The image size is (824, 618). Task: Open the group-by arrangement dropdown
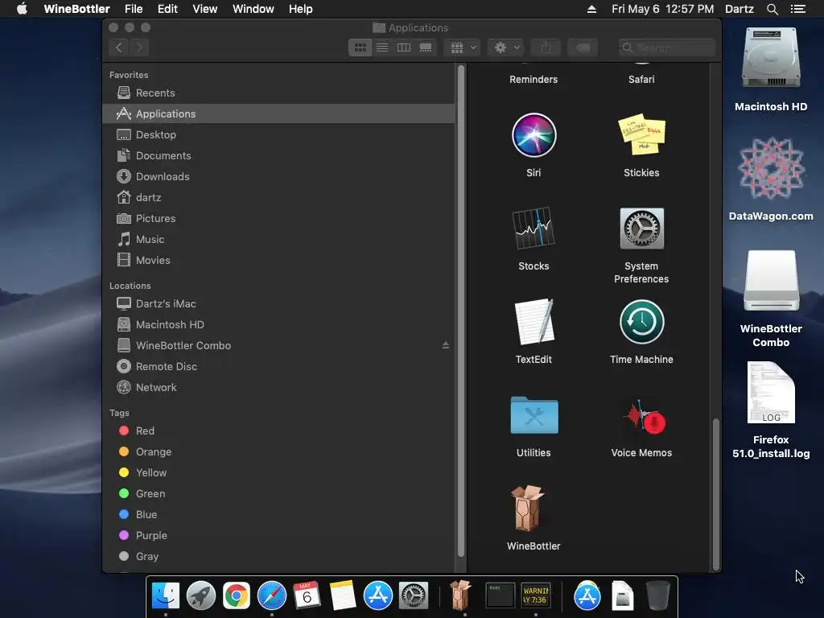point(463,47)
